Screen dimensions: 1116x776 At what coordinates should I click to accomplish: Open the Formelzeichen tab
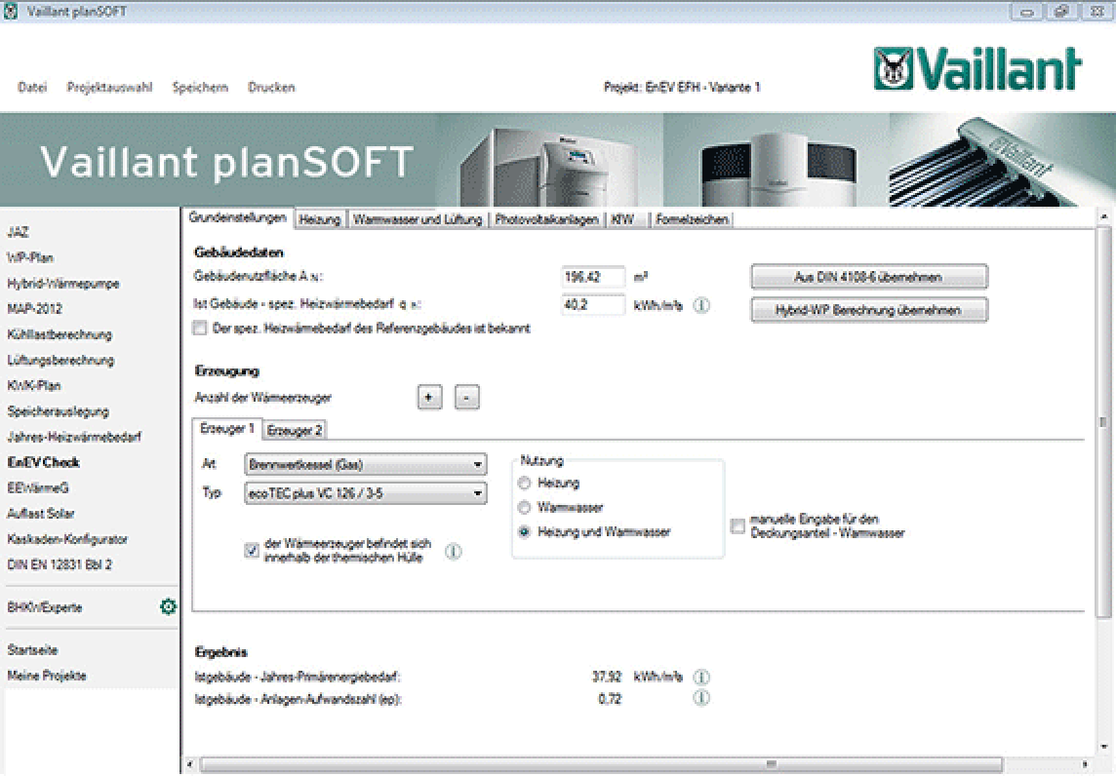tap(692, 219)
